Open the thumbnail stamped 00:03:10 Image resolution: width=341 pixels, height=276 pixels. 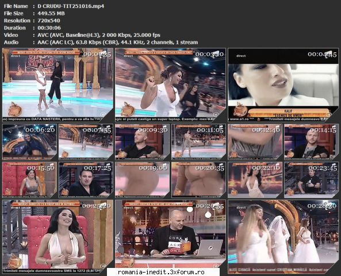[170, 85]
